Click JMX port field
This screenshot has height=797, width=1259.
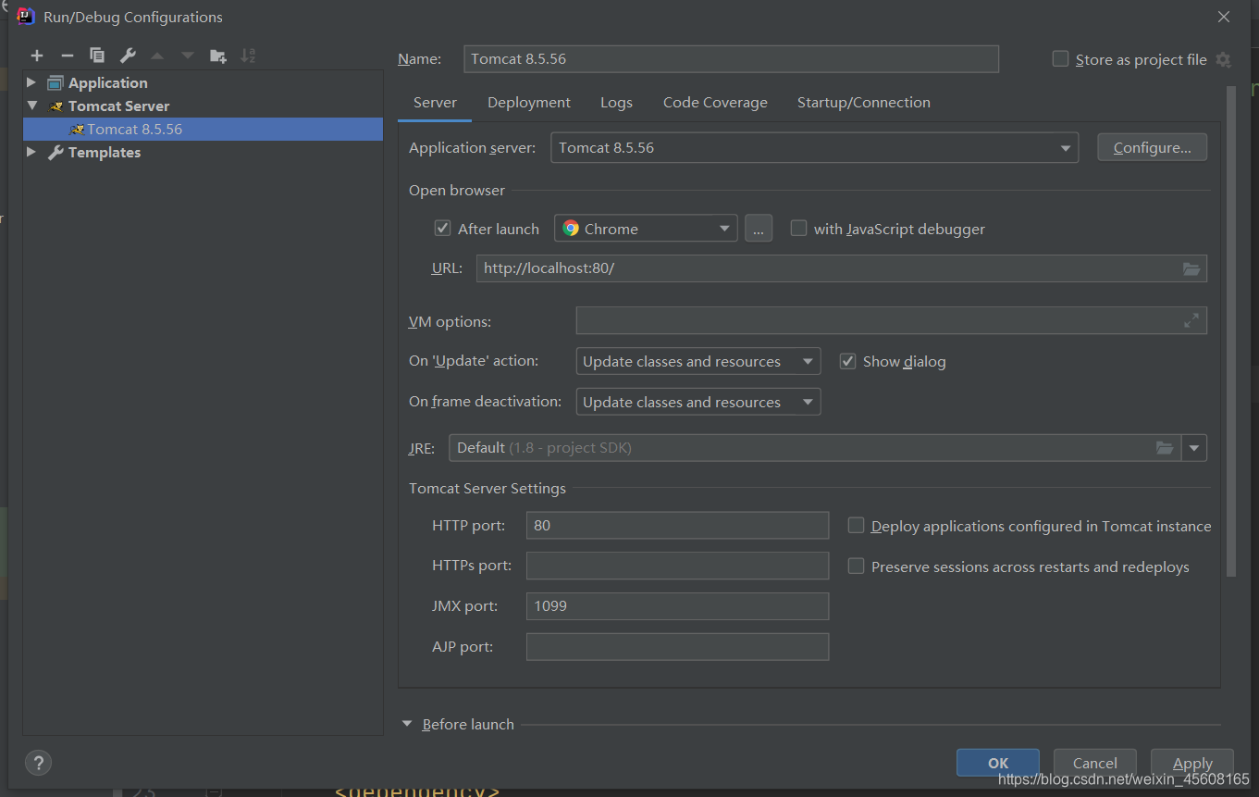677,606
